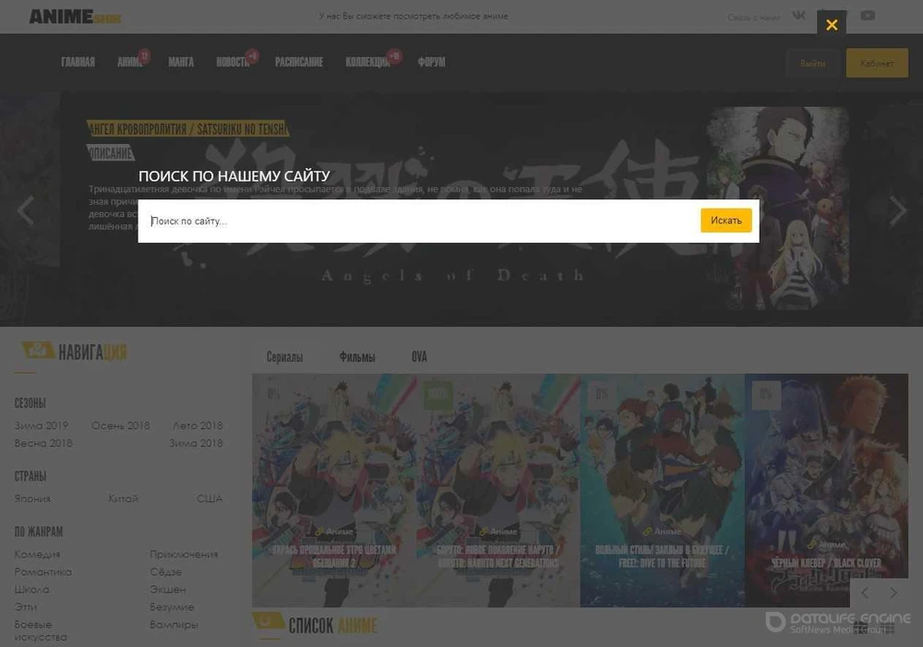Open the 'Боевые искусства' genre link
Screen dimensions: 923x647
41,630
